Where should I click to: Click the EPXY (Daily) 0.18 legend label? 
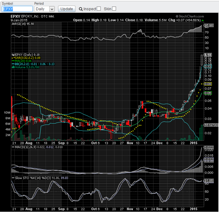coord(26,55)
